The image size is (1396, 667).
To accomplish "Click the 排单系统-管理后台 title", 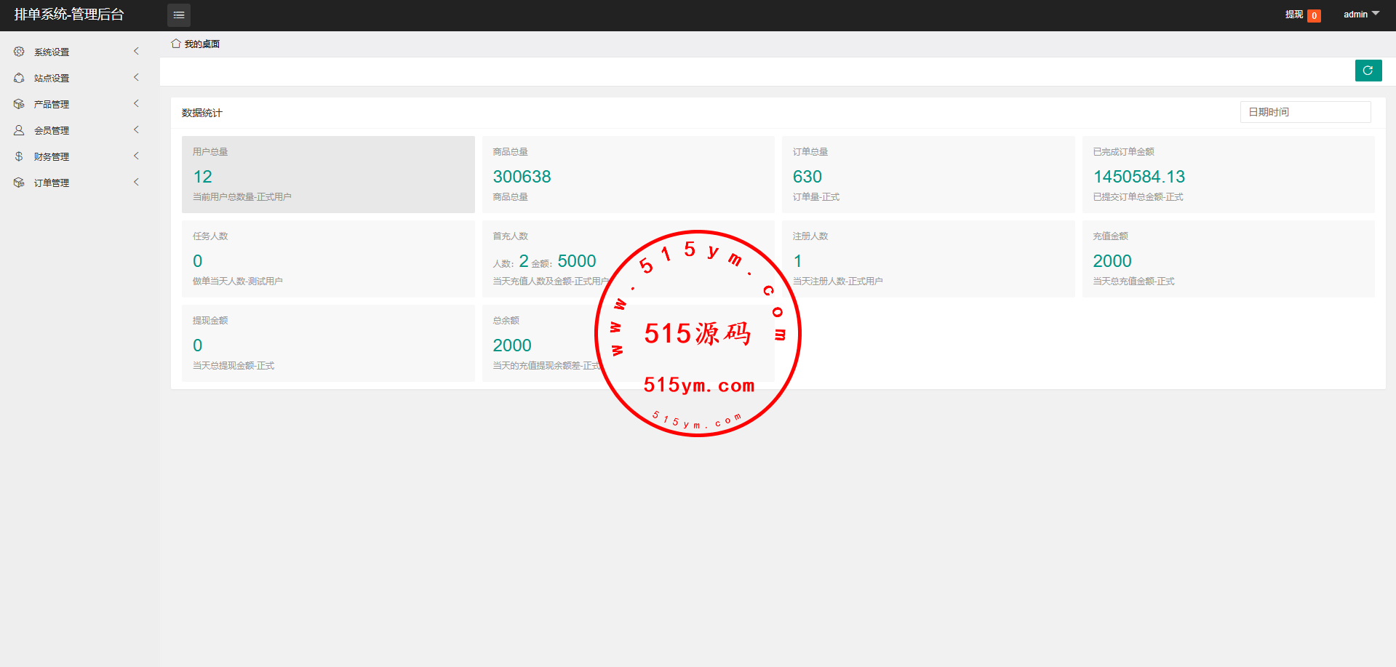I will [69, 15].
